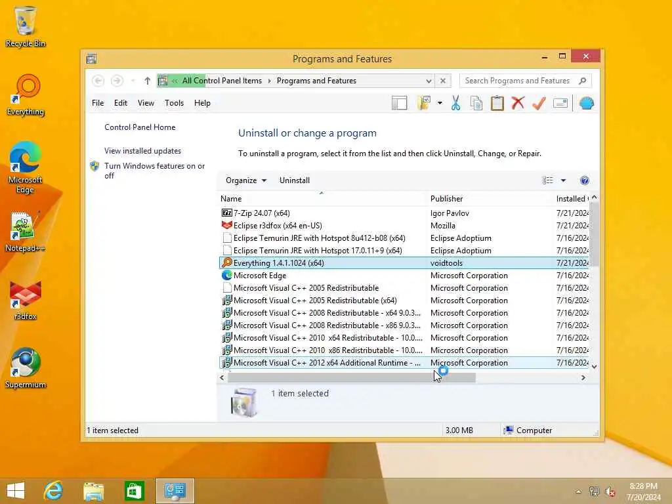Image resolution: width=672 pixels, height=504 pixels.
Task: Open the View menu
Action: pos(146,103)
